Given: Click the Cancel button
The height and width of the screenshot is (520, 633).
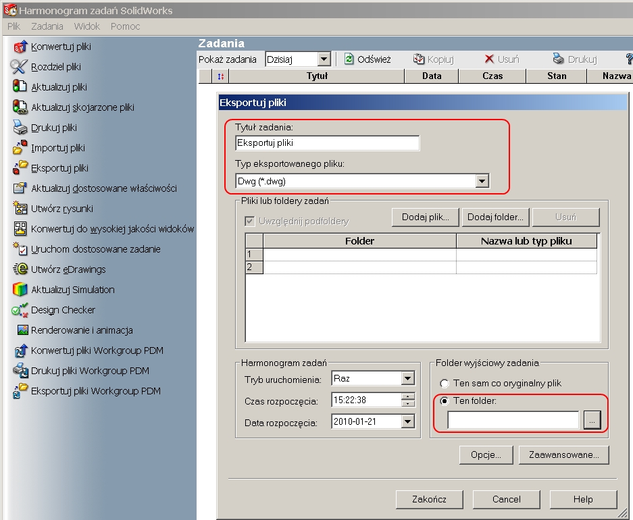Looking at the screenshot, I should coord(506,500).
